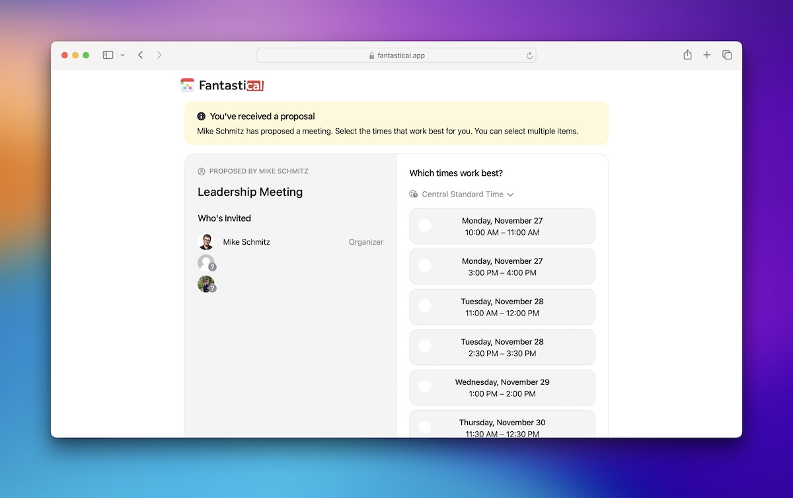The image size is (793, 498).
Task: Click the Who's Invited heading
Action: pyautogui.click(x=224, y=218)
